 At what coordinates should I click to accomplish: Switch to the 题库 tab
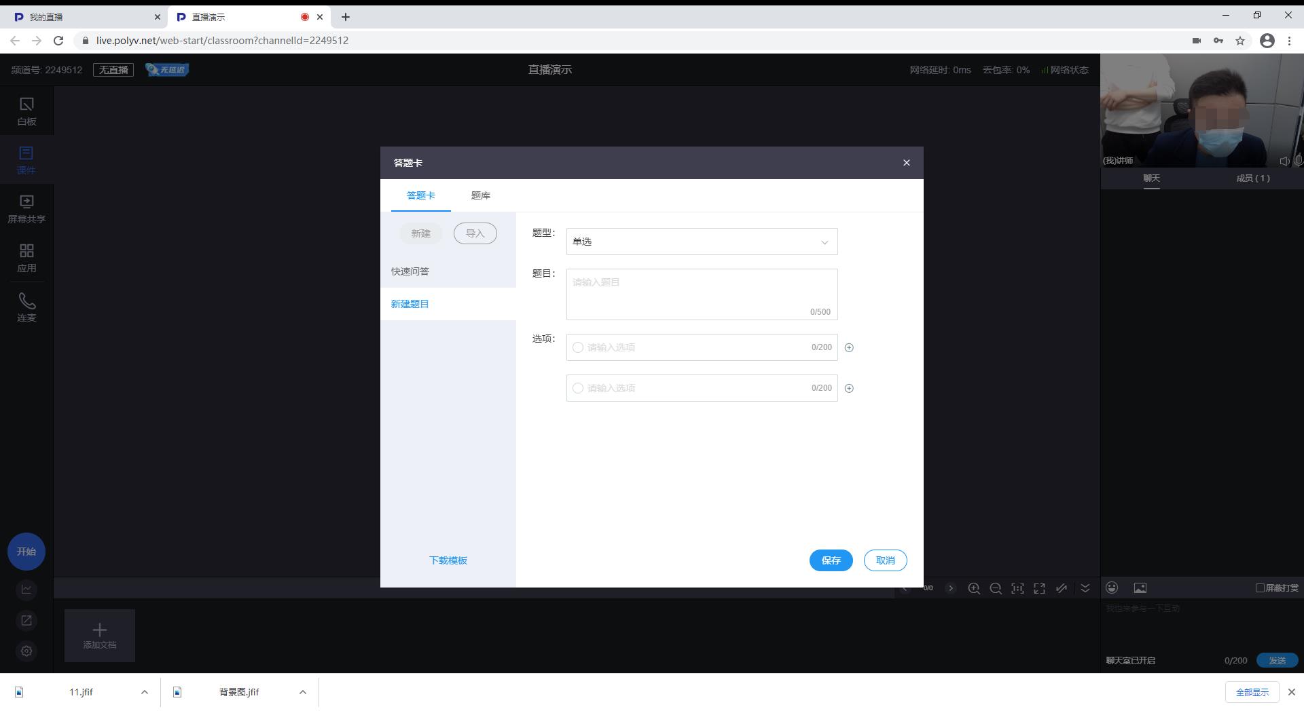480,195
